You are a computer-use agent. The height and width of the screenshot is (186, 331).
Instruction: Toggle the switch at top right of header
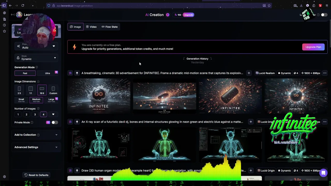point(324,15)
